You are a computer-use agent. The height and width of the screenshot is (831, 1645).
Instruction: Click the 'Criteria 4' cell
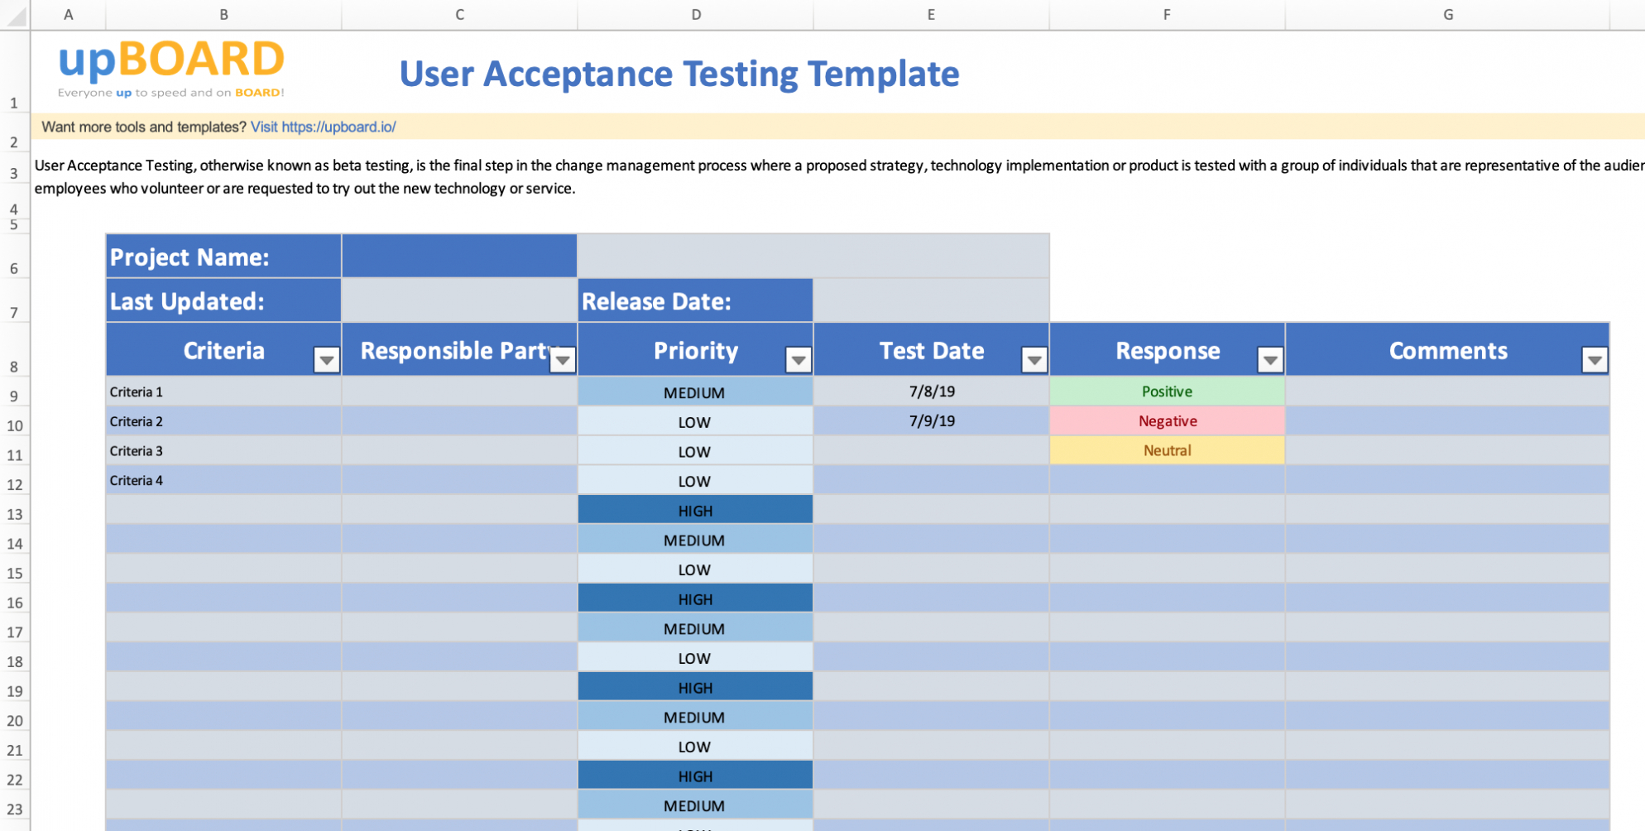pos(223,480)
